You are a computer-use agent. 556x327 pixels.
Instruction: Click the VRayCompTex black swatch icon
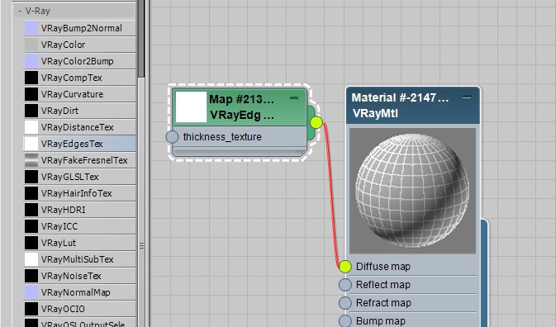(x=31, y=78)
